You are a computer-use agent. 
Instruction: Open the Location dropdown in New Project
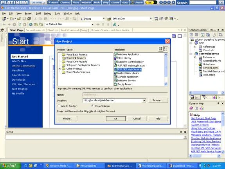coord(144,101)
